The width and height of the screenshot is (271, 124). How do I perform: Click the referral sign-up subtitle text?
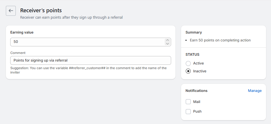click(71, 18)
